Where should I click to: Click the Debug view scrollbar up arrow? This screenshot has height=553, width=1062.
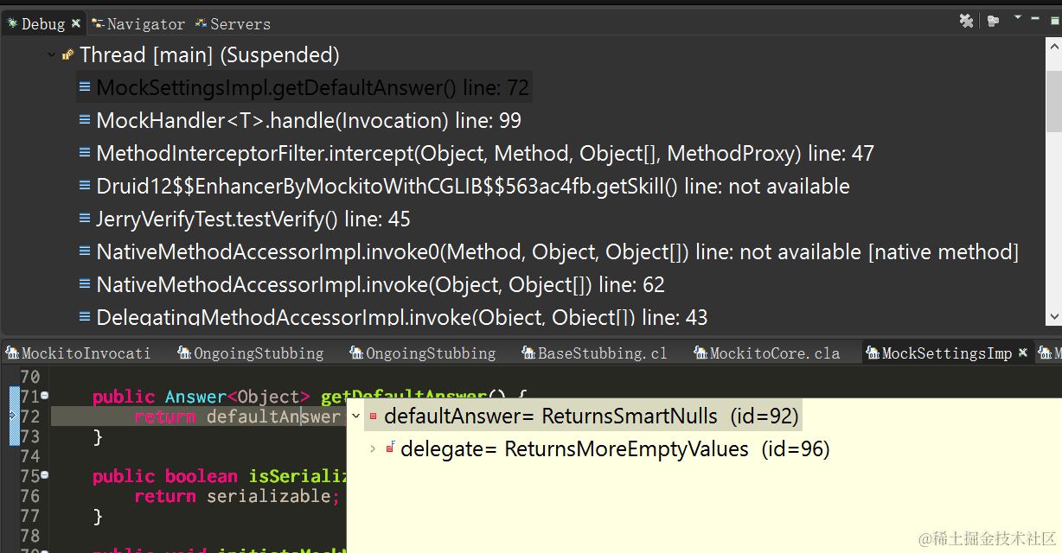pos(1053,47)
